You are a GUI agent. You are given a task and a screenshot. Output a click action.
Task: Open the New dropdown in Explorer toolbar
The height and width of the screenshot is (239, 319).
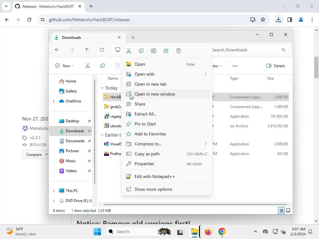pos(64,66)
